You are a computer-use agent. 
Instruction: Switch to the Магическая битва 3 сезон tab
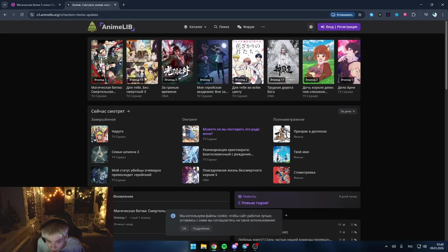[x=36, y=5]
